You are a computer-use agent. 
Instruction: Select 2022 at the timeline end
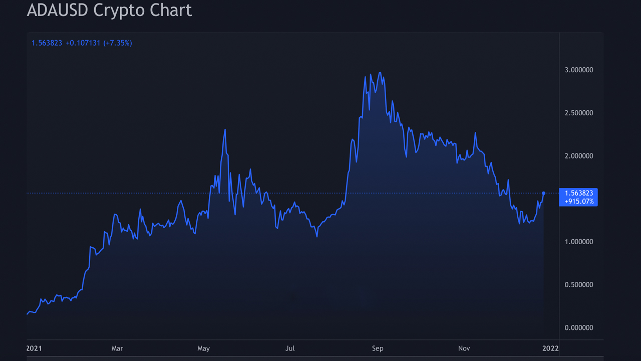(551, 348)
